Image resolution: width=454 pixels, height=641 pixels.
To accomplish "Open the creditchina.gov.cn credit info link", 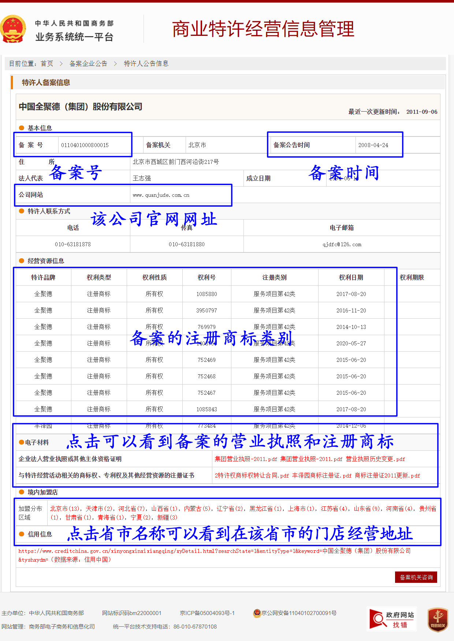I will 215,555.
